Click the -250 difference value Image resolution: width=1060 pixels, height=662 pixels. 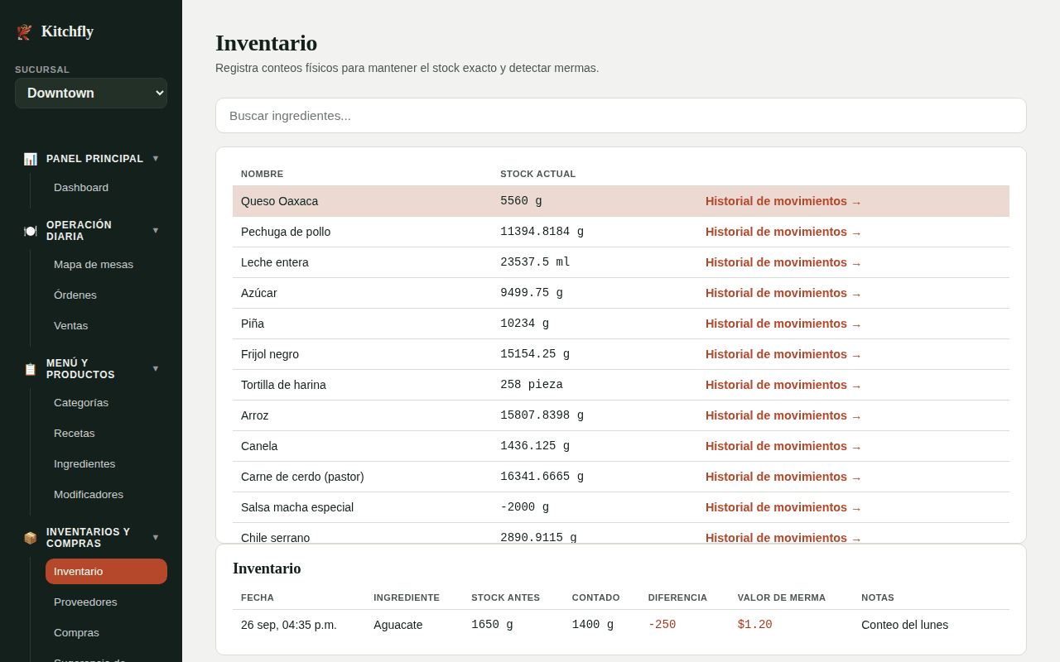point(662,625)
